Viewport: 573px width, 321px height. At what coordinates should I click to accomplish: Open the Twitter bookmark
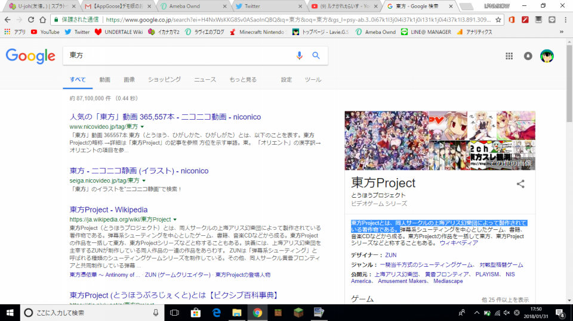click(x=77, y=32)
